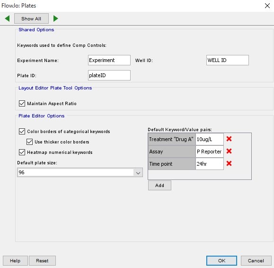Edit the Plate ID keyword field
The height and width of the screenshot is (268, 274).
pyautogui.click(x=109, y=75)
